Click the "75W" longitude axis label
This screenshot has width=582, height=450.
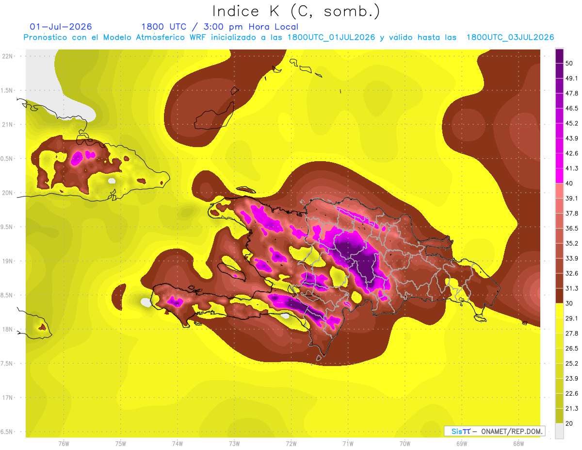point(121,443)
